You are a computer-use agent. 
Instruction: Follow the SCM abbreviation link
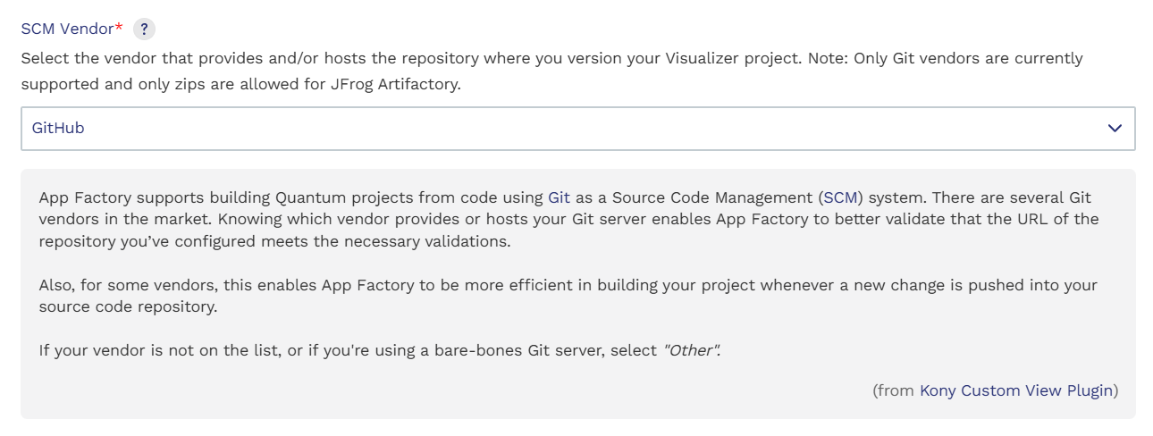coord(840,197)
